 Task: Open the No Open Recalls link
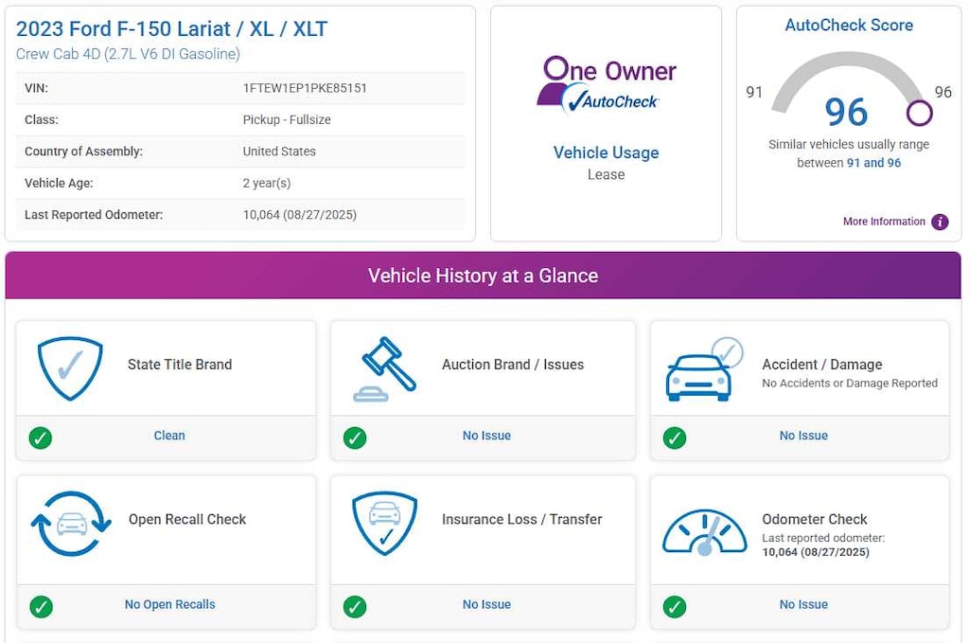170,604
